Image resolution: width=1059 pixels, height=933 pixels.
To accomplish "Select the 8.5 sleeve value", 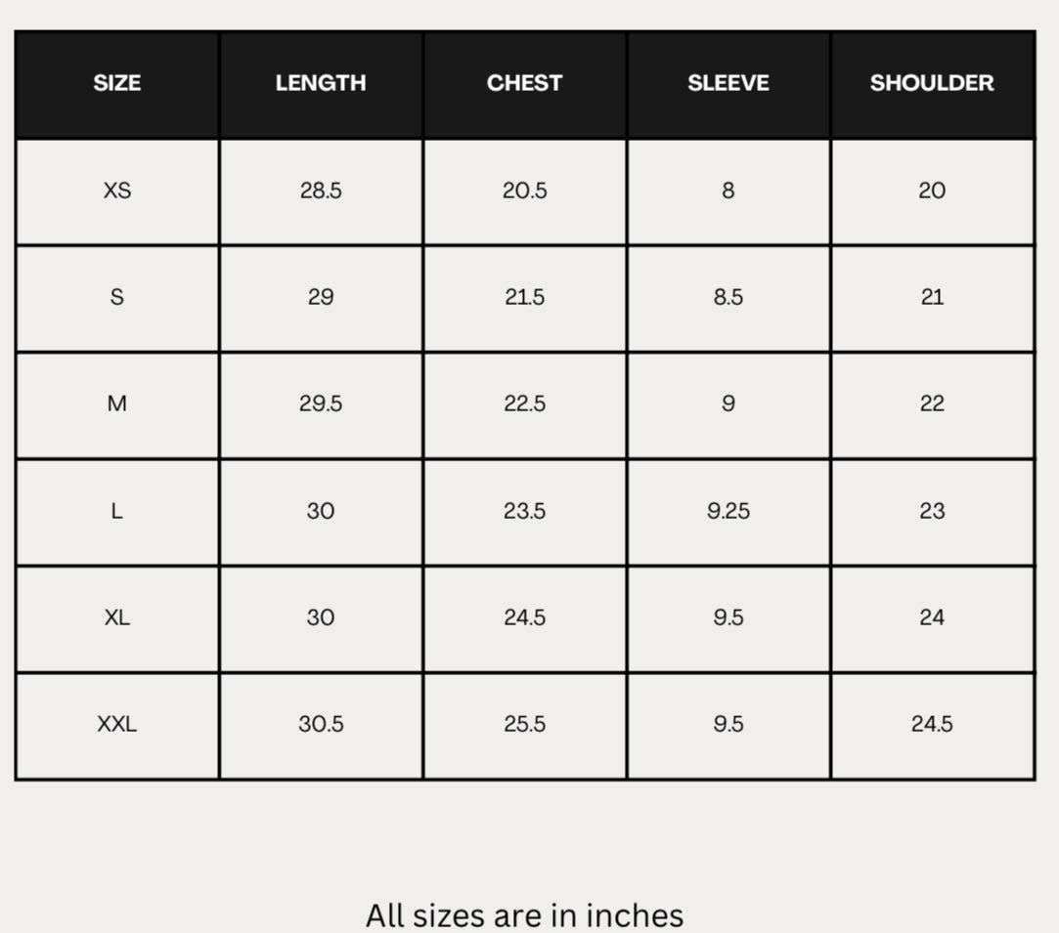I will tap(728, 297).
